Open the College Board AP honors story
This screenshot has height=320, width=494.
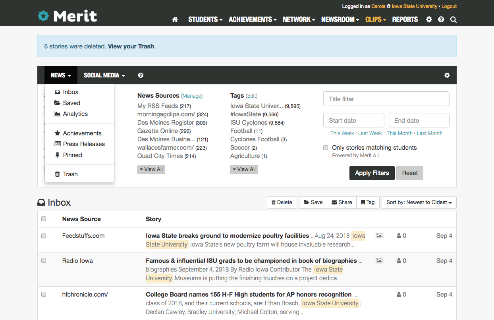click(x=249, y=295)
